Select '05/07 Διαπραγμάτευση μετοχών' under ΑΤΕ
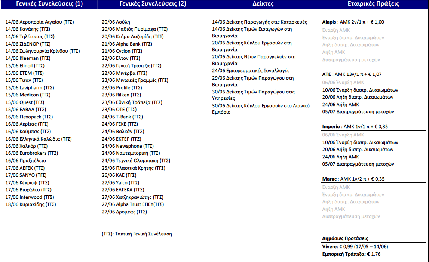The image size is (429, 262). point(358,112)
